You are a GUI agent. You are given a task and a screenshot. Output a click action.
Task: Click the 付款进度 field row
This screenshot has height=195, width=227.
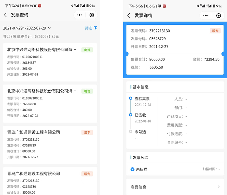pyautogui.click(x=177, y=134)
